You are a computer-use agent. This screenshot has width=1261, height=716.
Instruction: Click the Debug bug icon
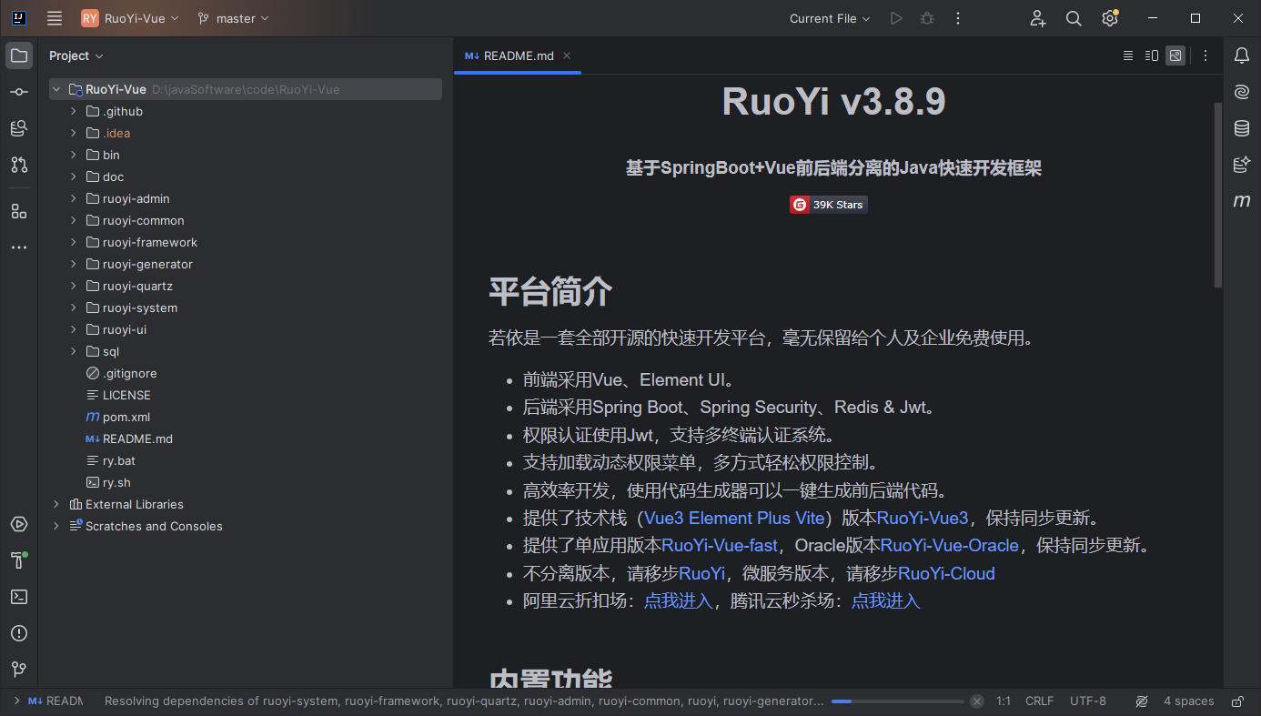(927, 18)
